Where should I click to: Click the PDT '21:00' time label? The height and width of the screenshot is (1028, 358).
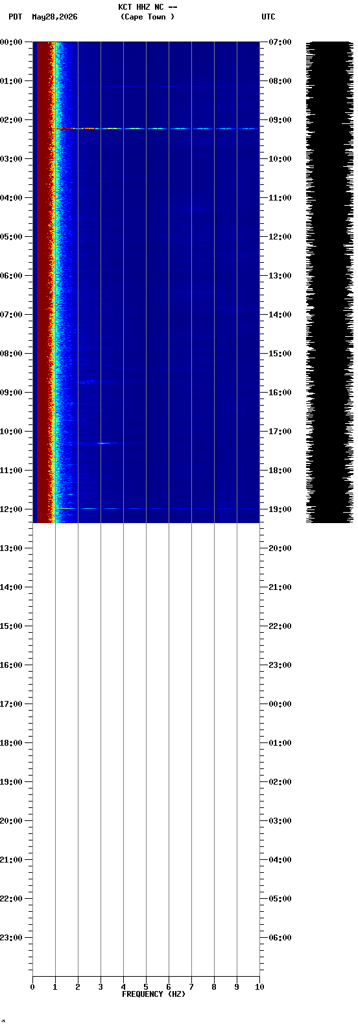pyautogui.click(x=11, y=860)
